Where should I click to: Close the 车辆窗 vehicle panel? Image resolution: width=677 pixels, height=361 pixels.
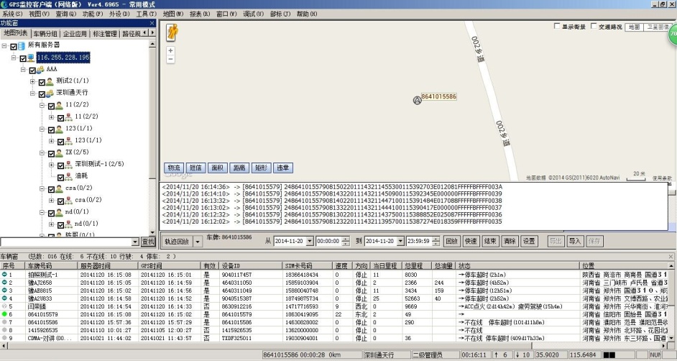[671, 257]
